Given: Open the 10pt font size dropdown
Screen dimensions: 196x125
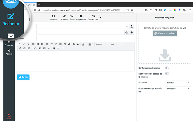Looking at the screenshot, I should pyautogui.click(x=116, y=44).
